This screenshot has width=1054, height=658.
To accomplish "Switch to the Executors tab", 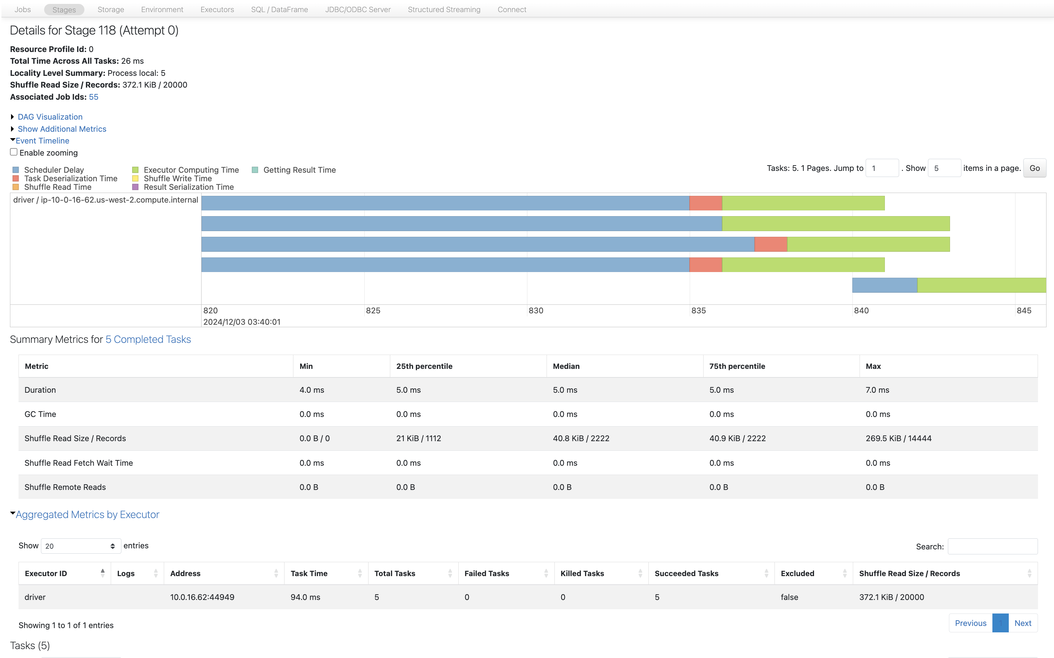I will tap(217, 10).
